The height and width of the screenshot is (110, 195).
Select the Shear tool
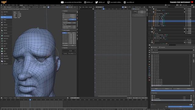coord(6,61)
